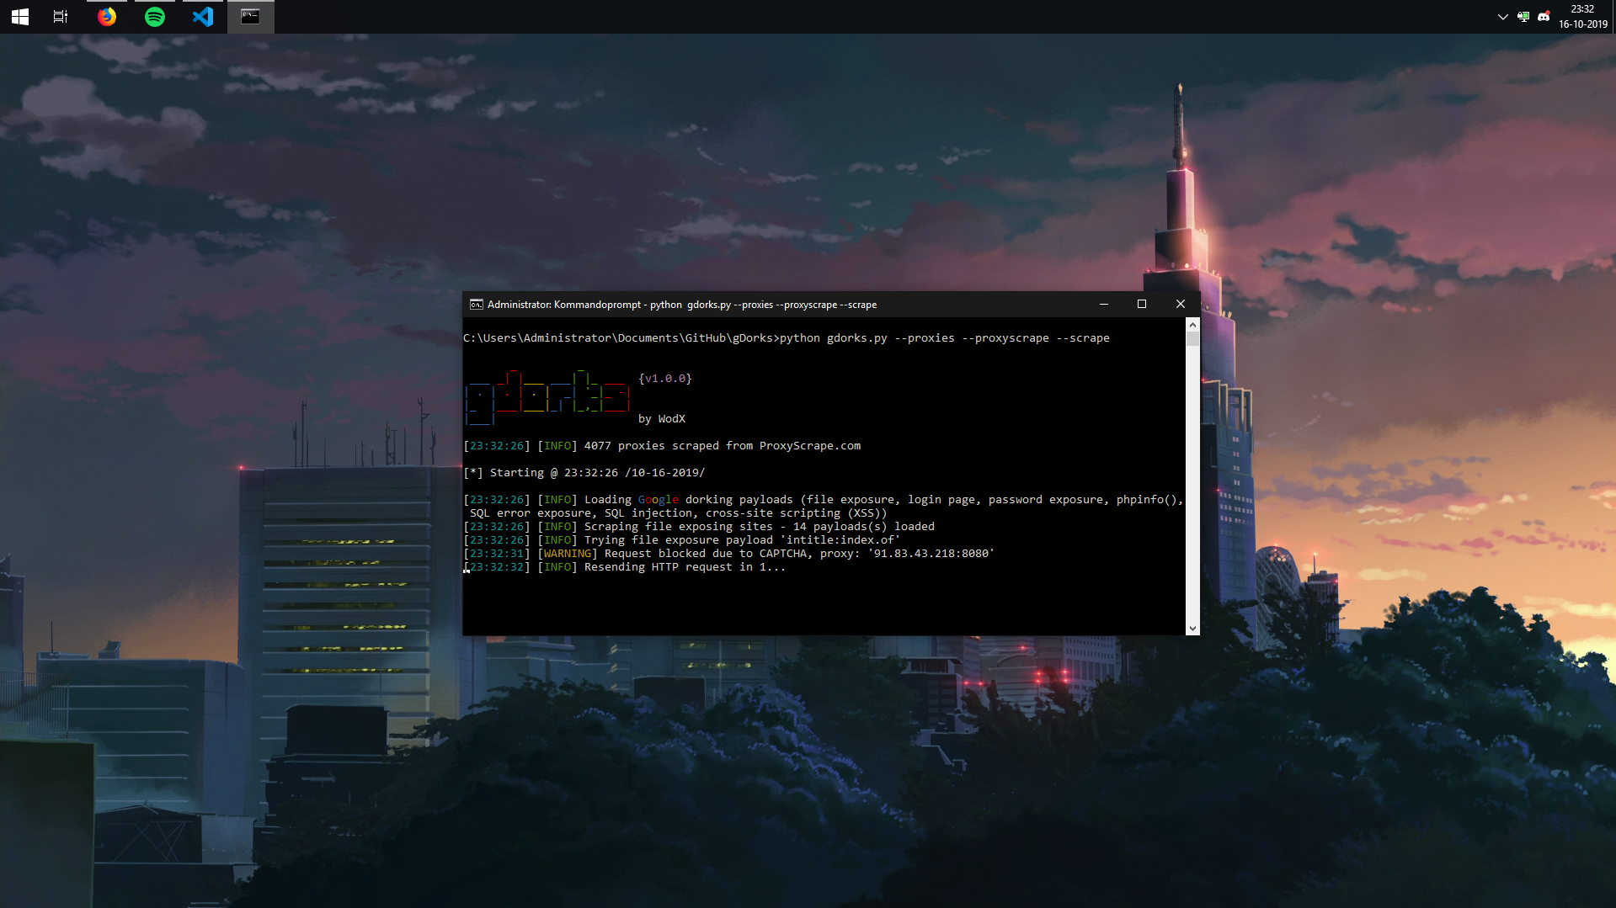Click the console scrollbar up arrow
This screenshot has width=1616, height=908.
(x=1192, y=324)
